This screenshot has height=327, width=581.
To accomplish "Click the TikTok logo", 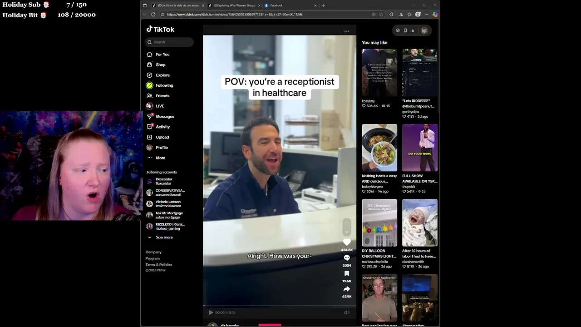I will [x=160, y=29].
